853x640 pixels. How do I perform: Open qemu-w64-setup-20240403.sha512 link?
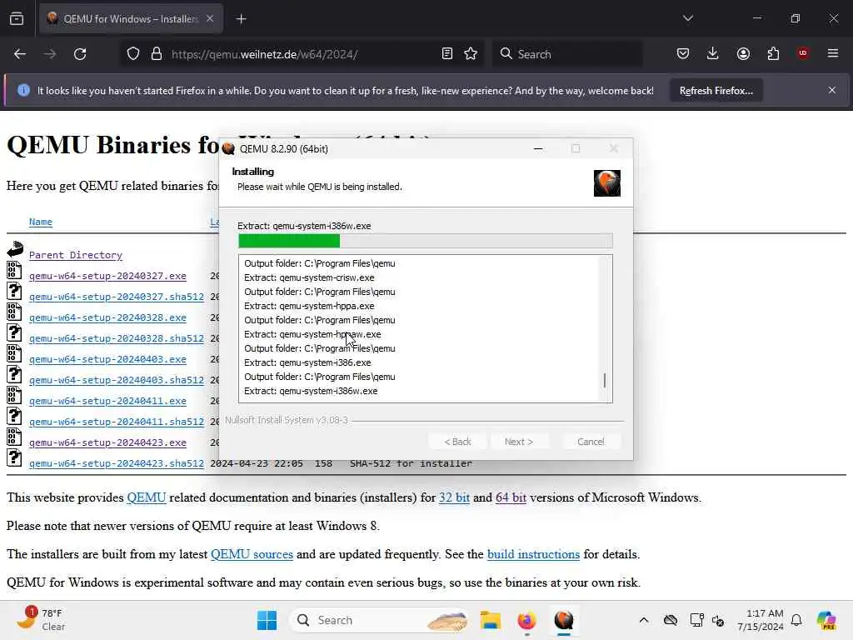[117, 380]
